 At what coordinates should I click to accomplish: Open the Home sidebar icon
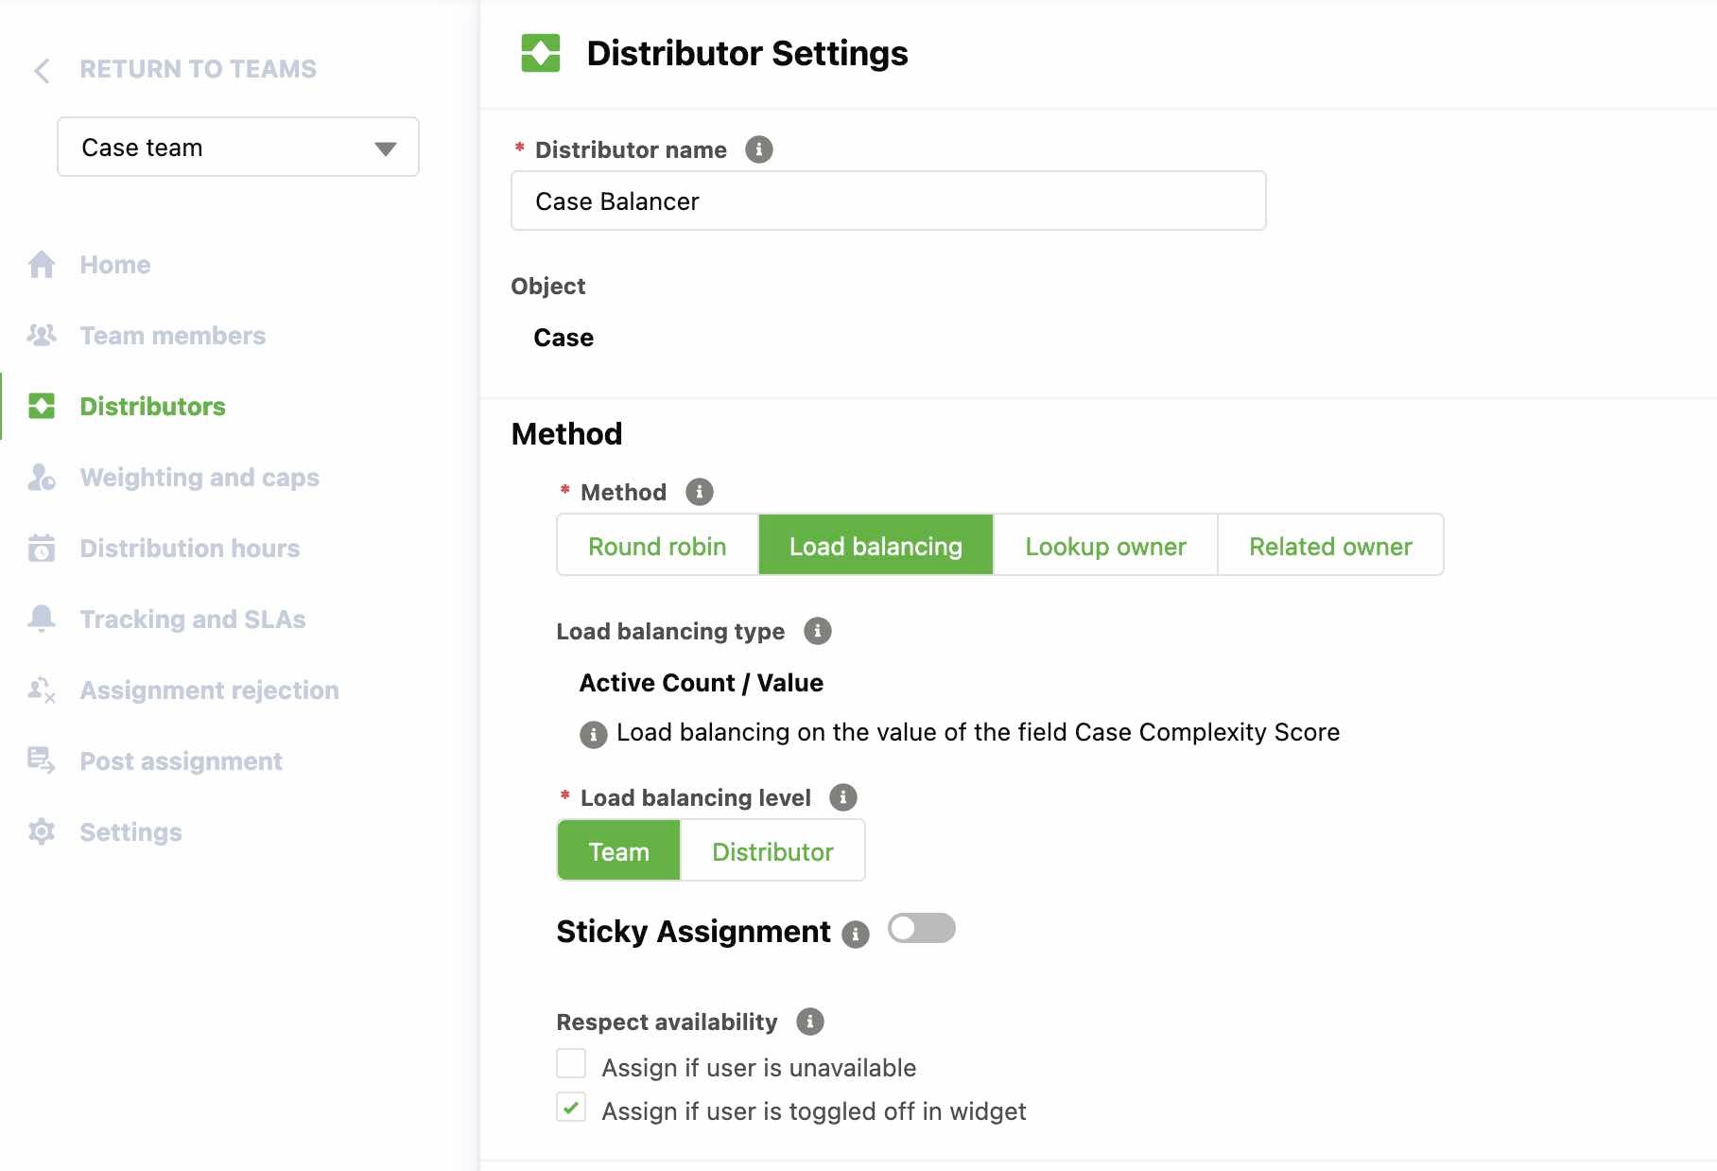[x=43, y=265]
